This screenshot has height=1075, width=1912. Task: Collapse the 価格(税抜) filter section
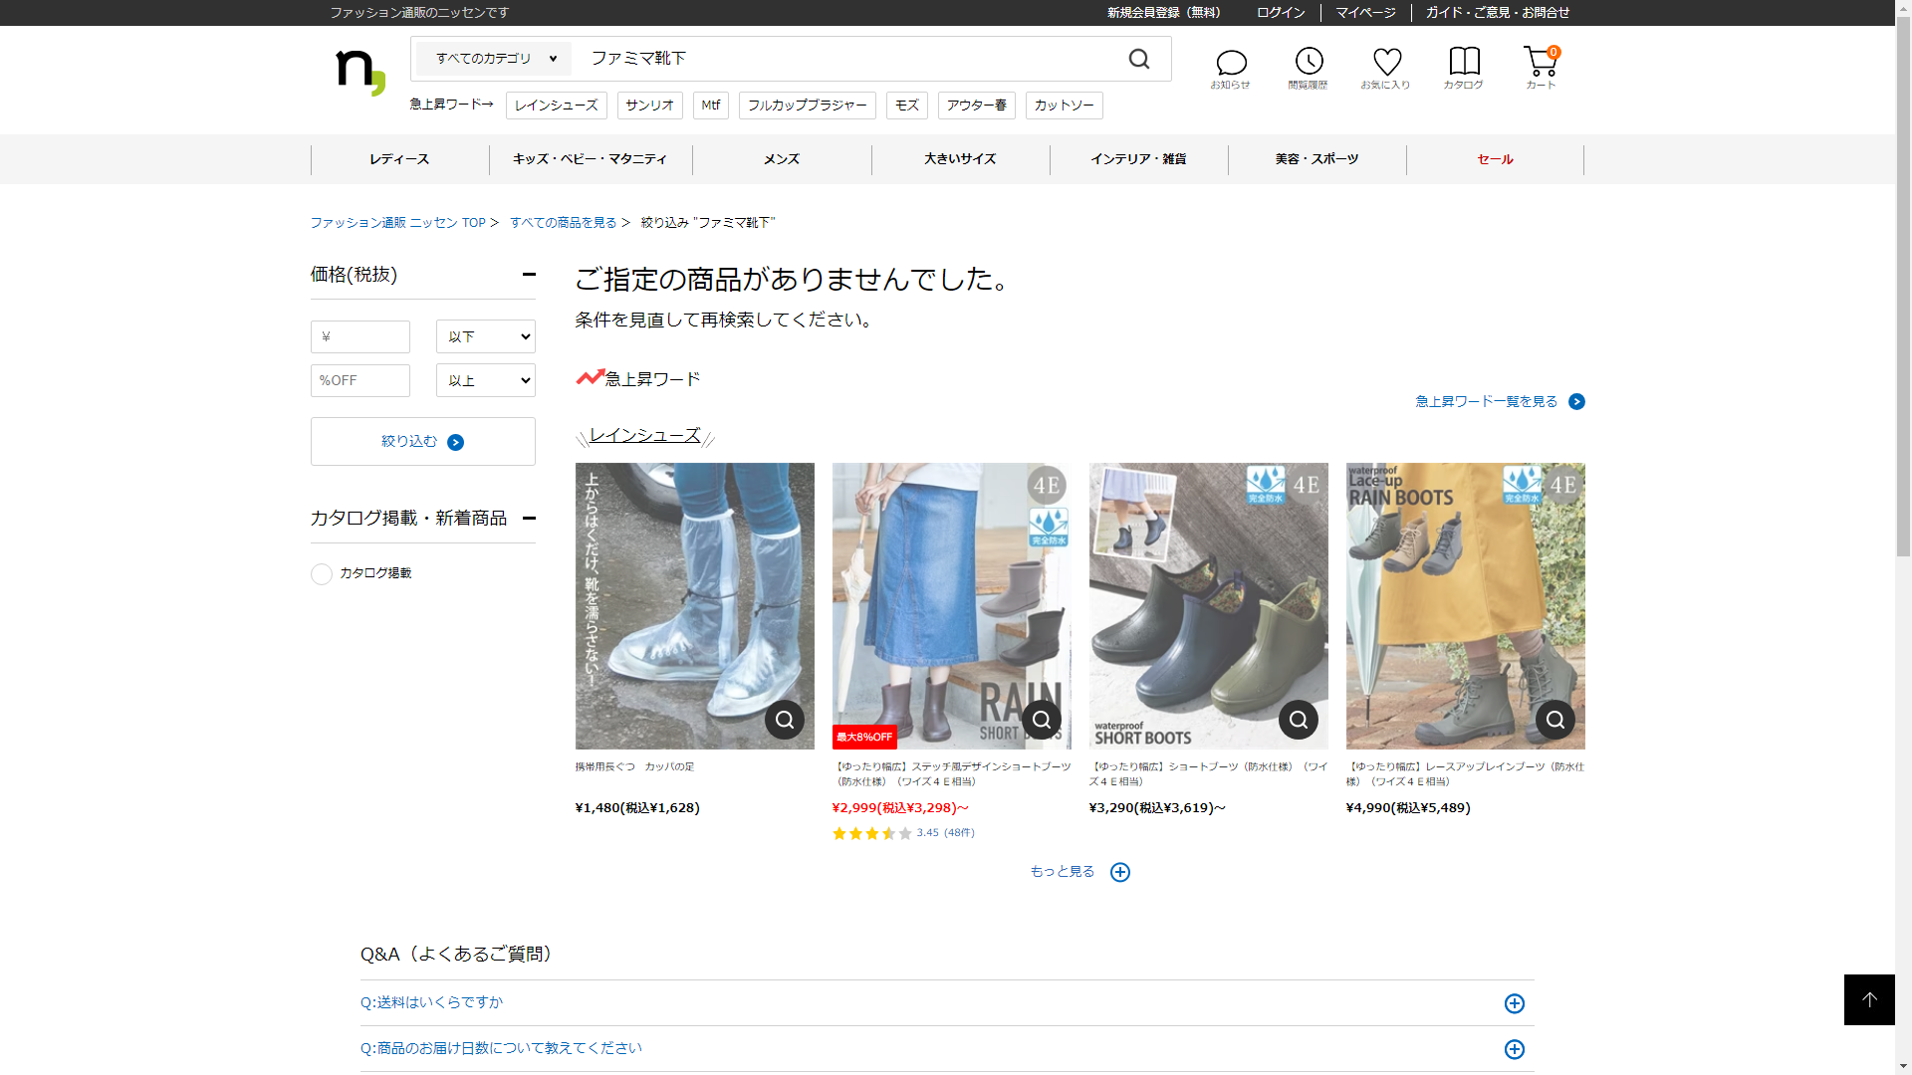(529, 275)
